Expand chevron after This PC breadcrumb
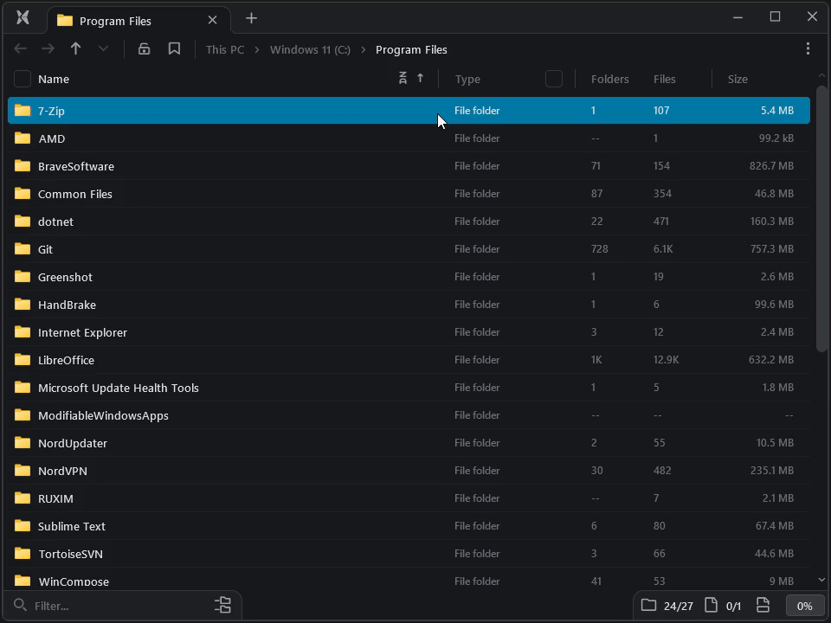This screenshot has height=623, width=831. coord(257,49)
